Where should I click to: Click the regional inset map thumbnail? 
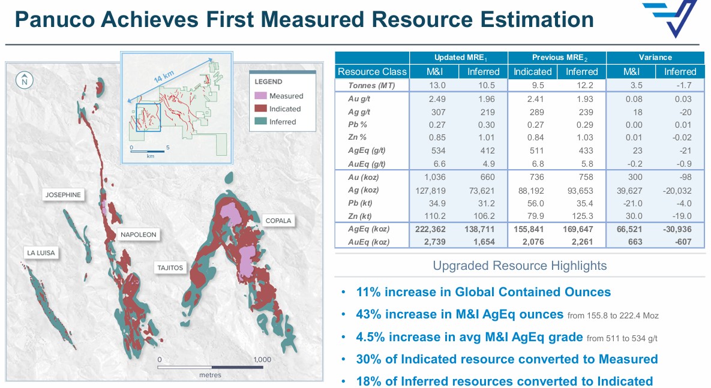click(176, 107)
